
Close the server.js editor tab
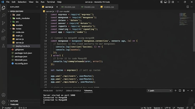pos(57,7)
